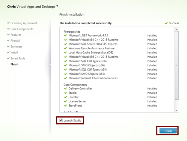
Task: Select the Summary step
Action: click(16, 46)
